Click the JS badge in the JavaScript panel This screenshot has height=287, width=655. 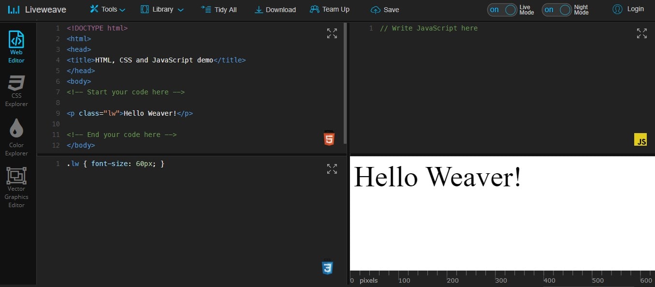click(x=641, y=140)
